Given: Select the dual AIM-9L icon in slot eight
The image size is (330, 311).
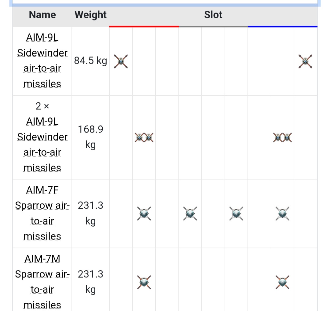Looking at the screenshot, I should (x=282, y=137).
